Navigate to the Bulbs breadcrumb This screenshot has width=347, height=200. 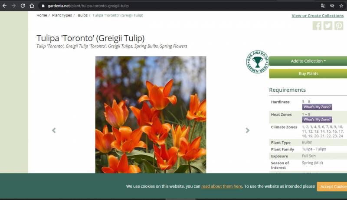[x=82, y=15]
